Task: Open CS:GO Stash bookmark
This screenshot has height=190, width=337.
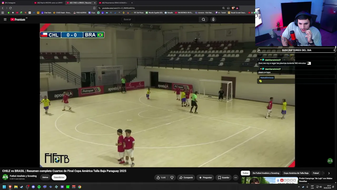Action: click(62, 13)
